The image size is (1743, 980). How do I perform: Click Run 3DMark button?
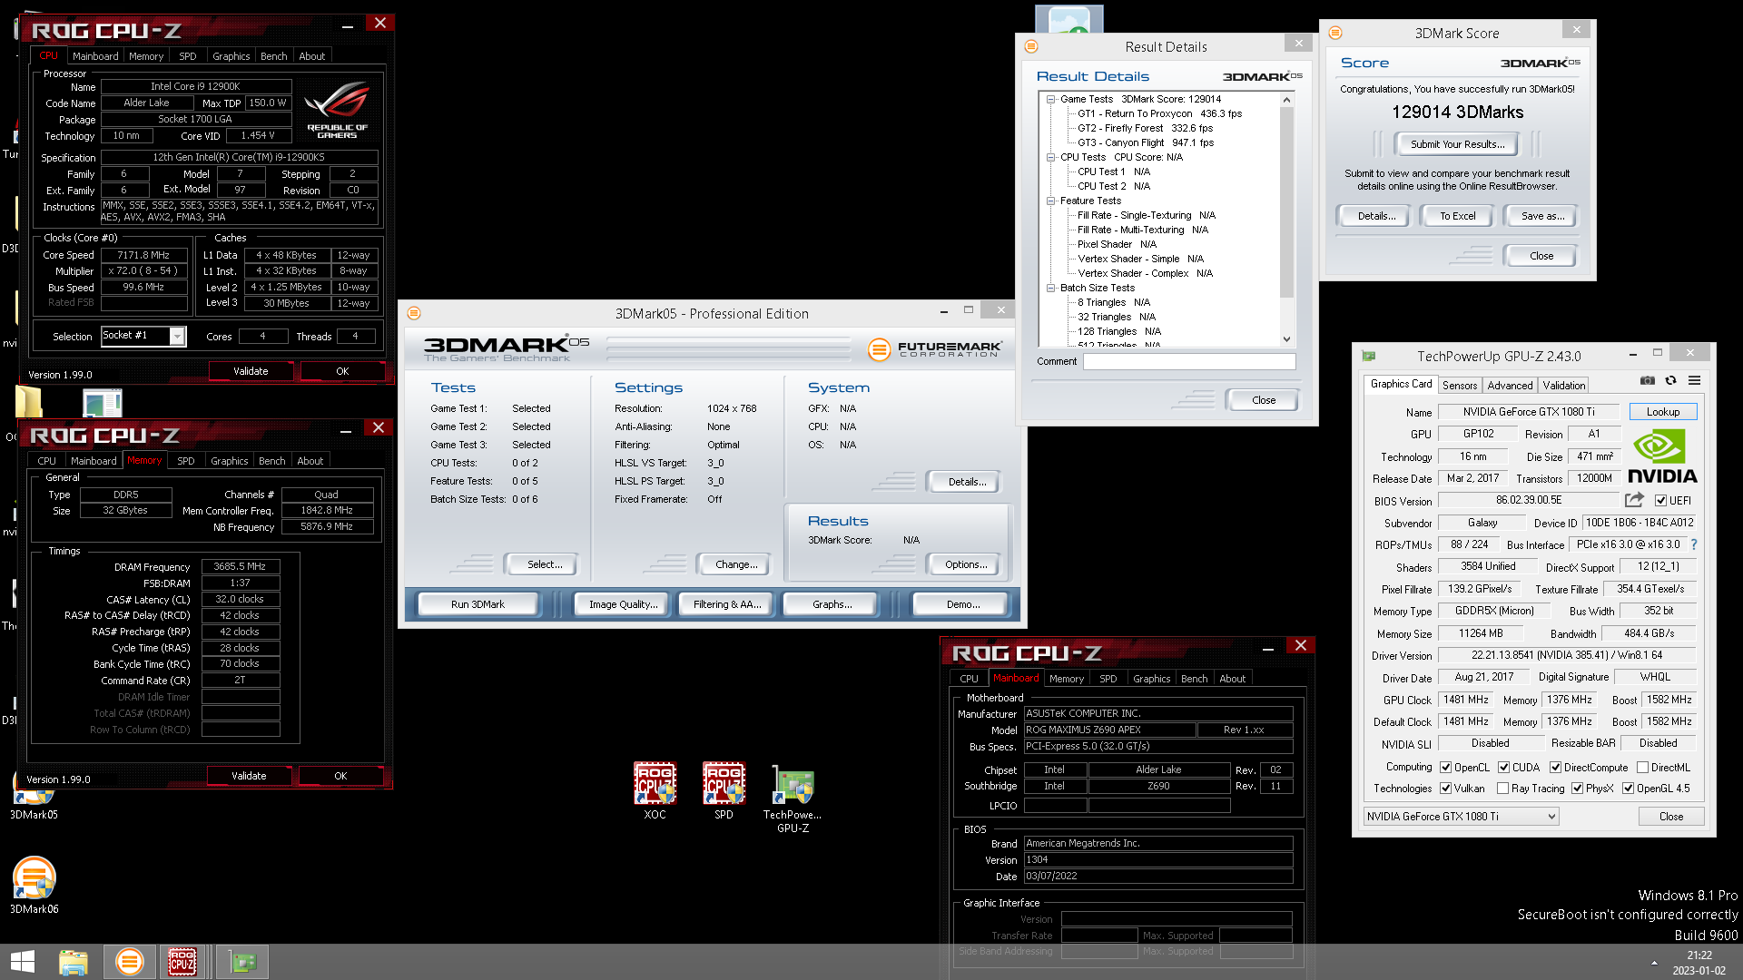coord(478,604)
